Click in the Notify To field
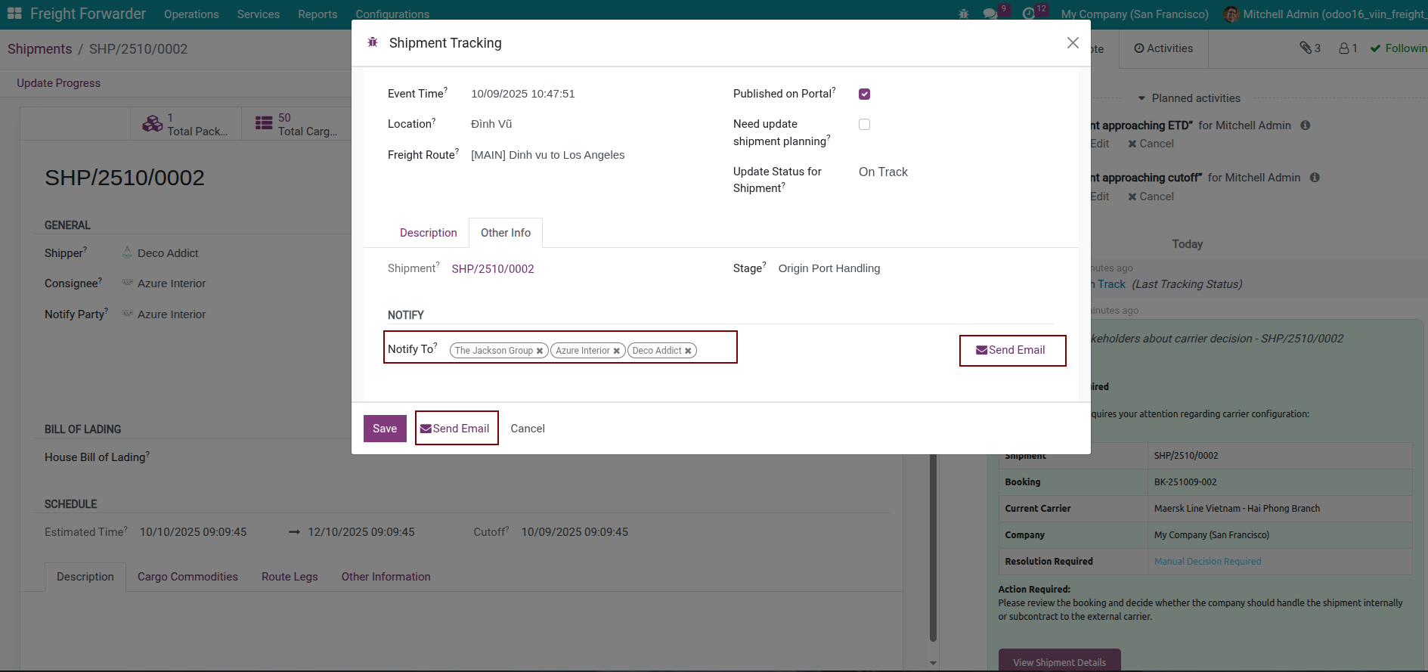Image resolution: width=1428 pixels, height=672 pixels. tap(714, 349)
